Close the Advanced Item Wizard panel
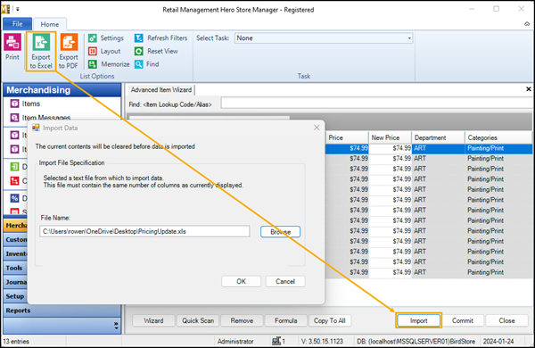535x348 pixels. pyautogui.click(x=529, y=89)
